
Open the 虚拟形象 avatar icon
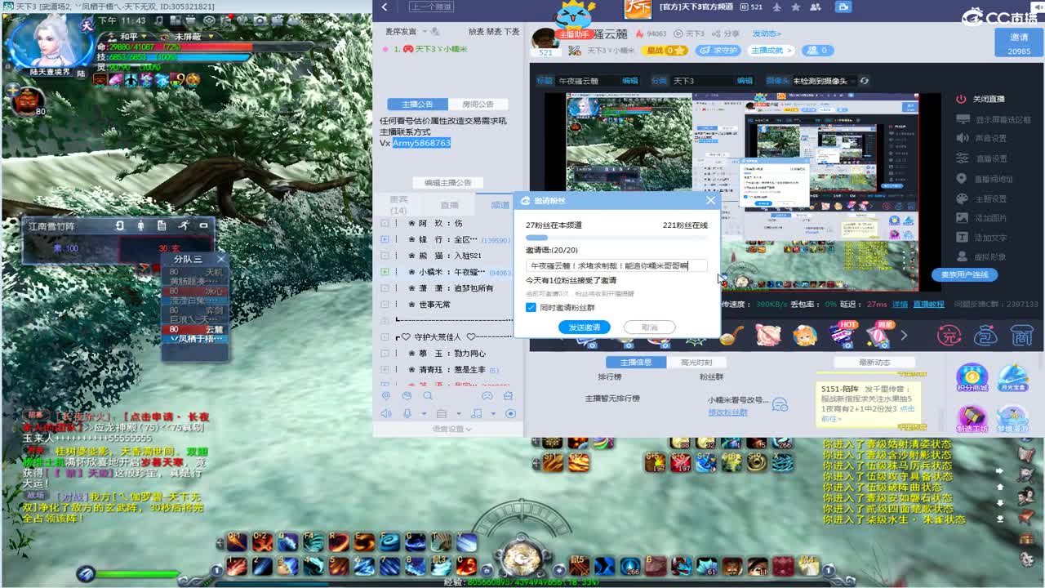tap(961, 255)
